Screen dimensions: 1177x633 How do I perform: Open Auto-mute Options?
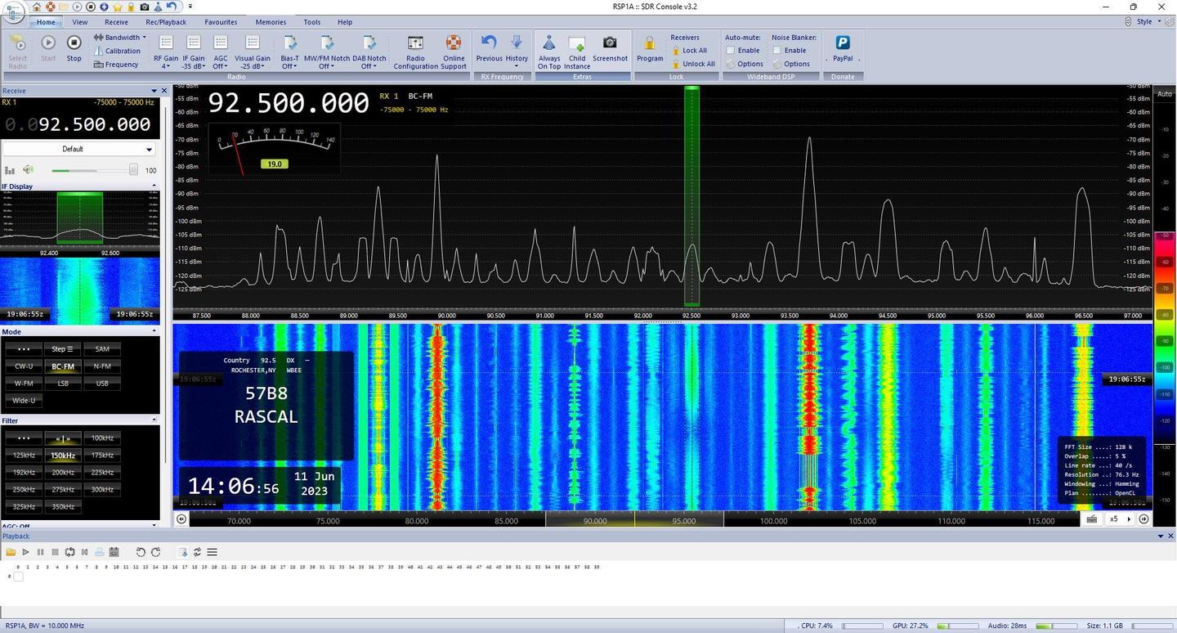[745, 64]
